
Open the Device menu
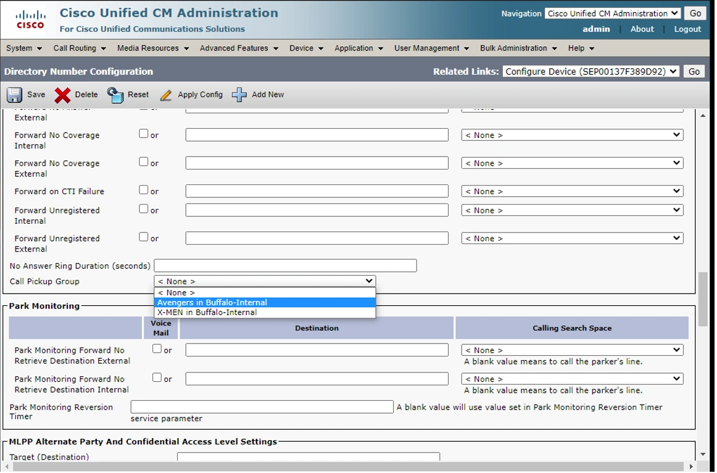click(307, 48)
